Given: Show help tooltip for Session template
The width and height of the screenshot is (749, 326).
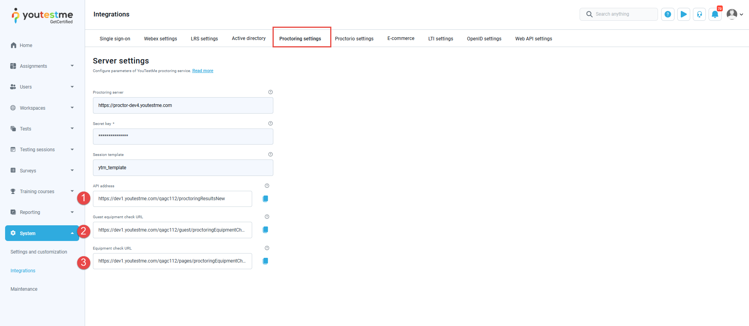Looking at the screenshot, I should (270, 154).
